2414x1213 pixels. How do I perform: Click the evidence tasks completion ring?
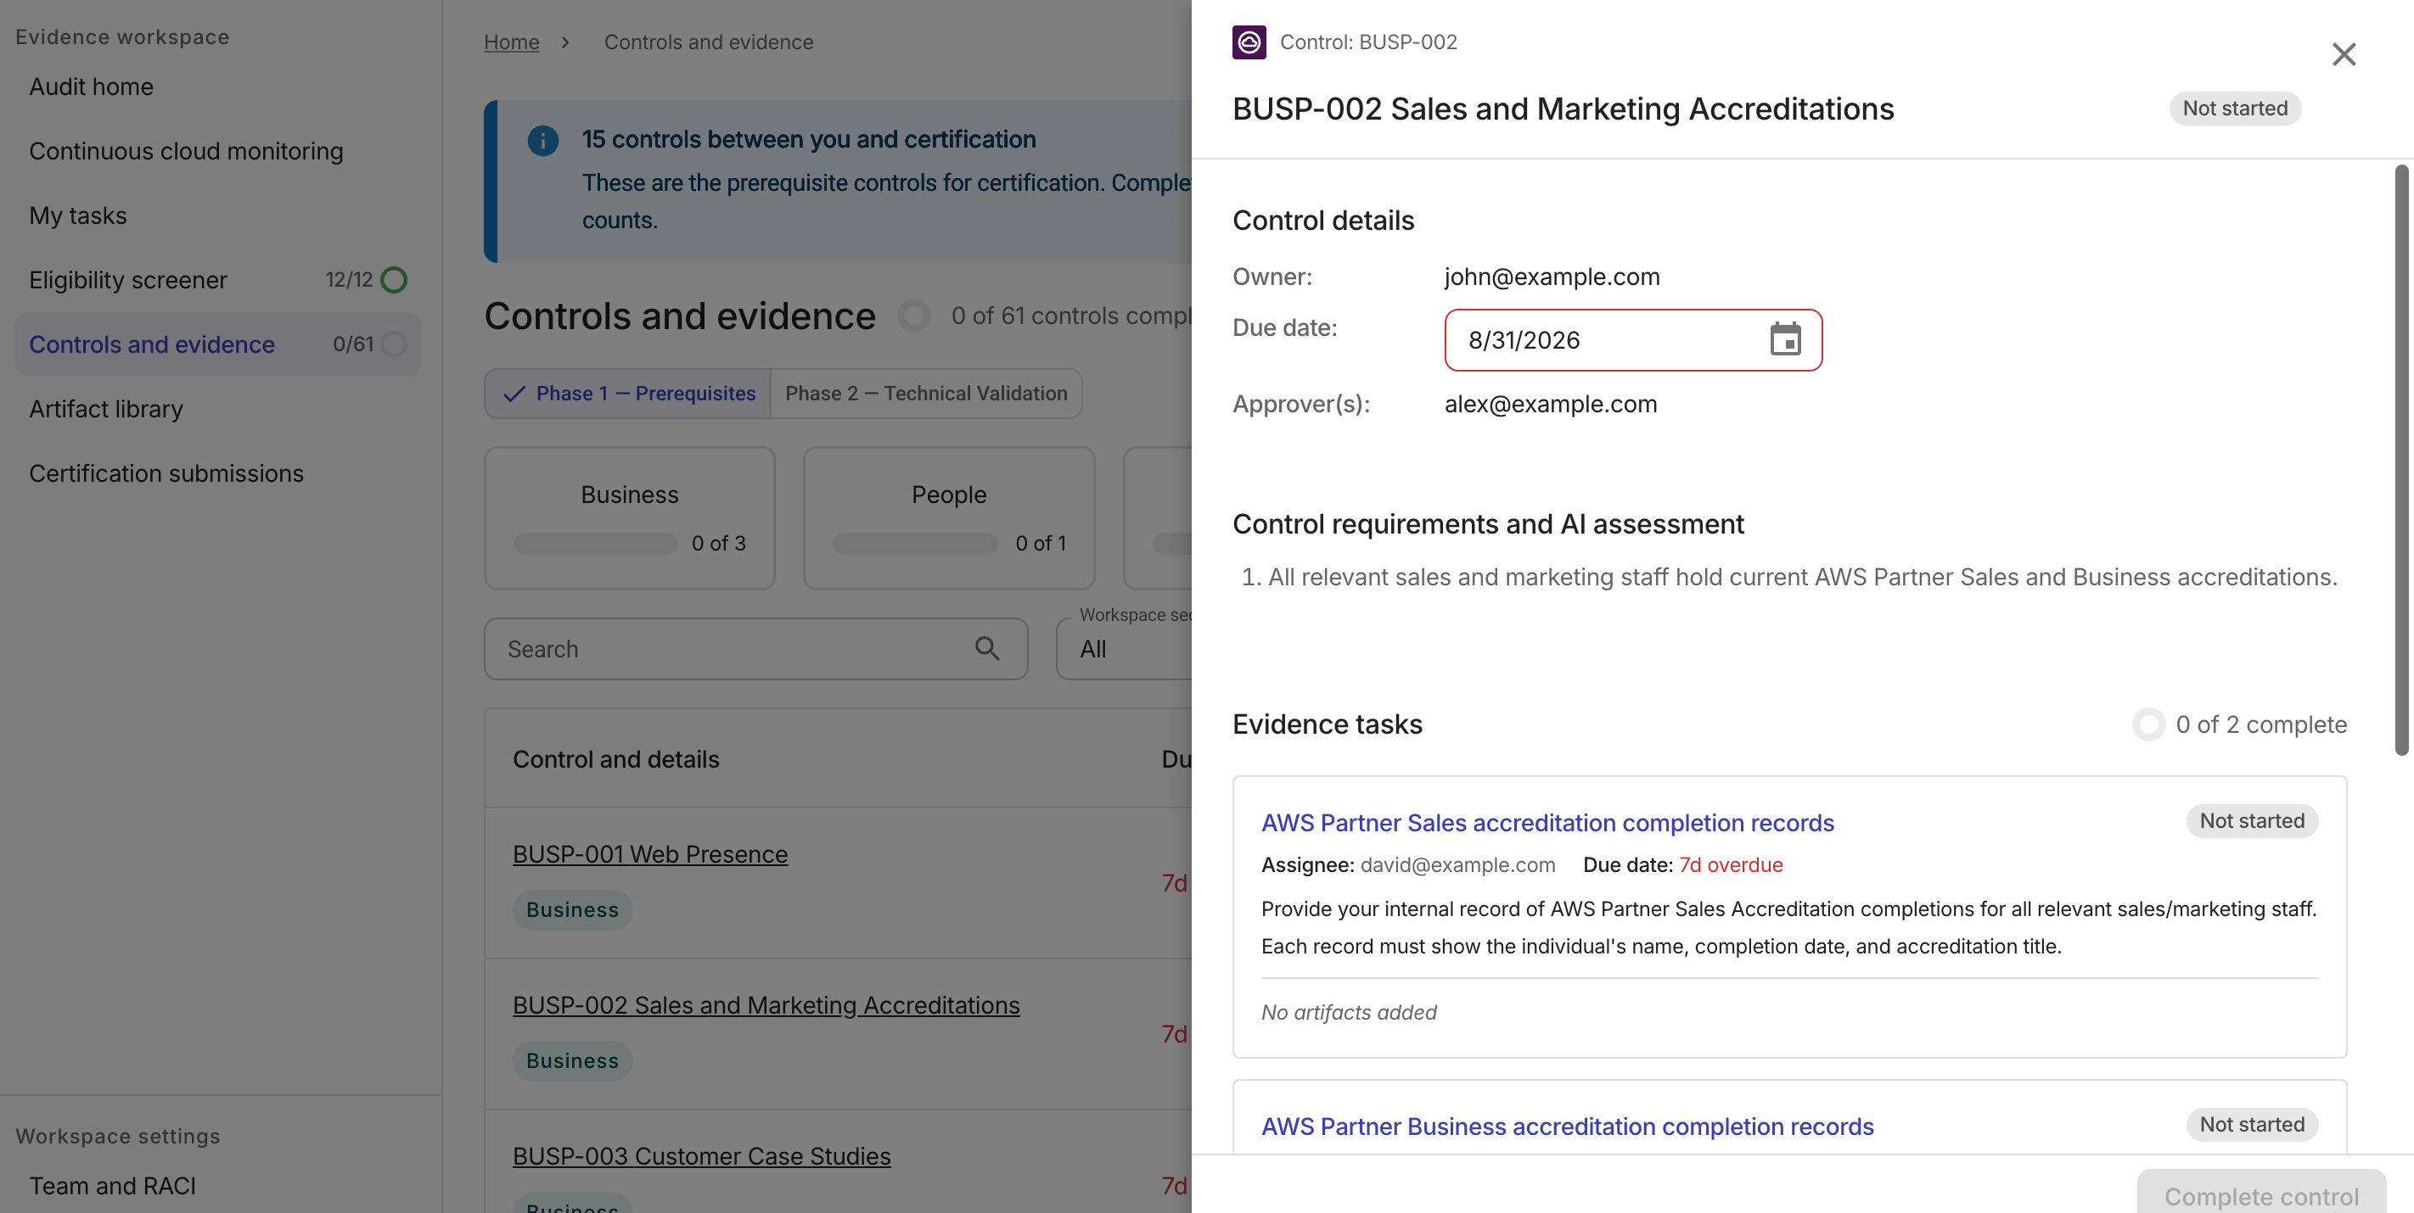[2147, 724]
